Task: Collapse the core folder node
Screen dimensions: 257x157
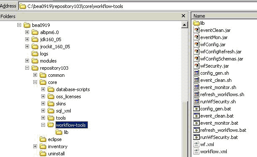Action: coord(35,82)
